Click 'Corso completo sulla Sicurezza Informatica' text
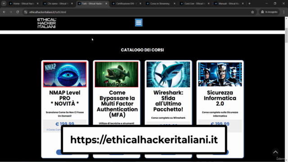Viewport: 288px width, 162px height. coord(220,114)
